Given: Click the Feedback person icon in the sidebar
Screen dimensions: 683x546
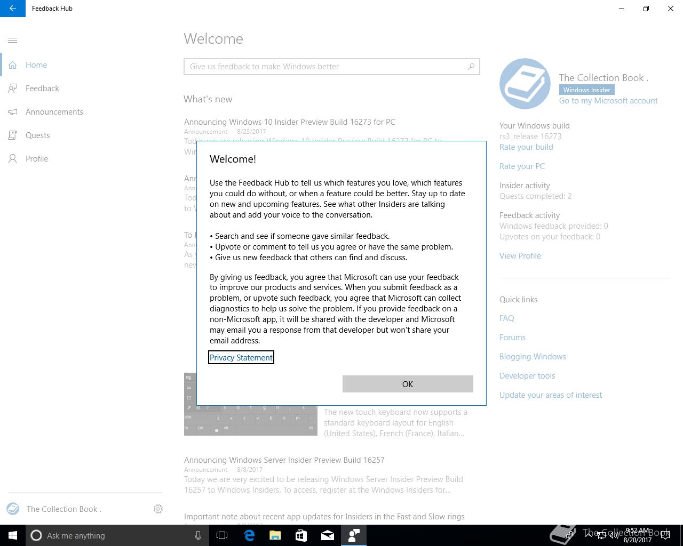Looking at the screenshot, I should pyautogui.click(x=13, y=89).
